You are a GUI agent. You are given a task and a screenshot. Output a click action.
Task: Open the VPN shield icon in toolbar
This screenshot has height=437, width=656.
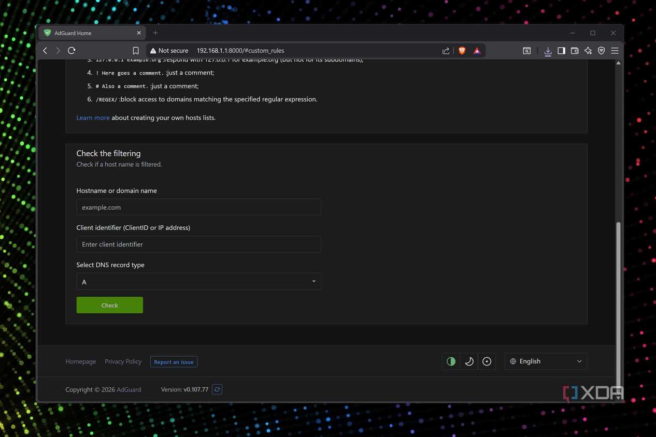pos(601,51)
